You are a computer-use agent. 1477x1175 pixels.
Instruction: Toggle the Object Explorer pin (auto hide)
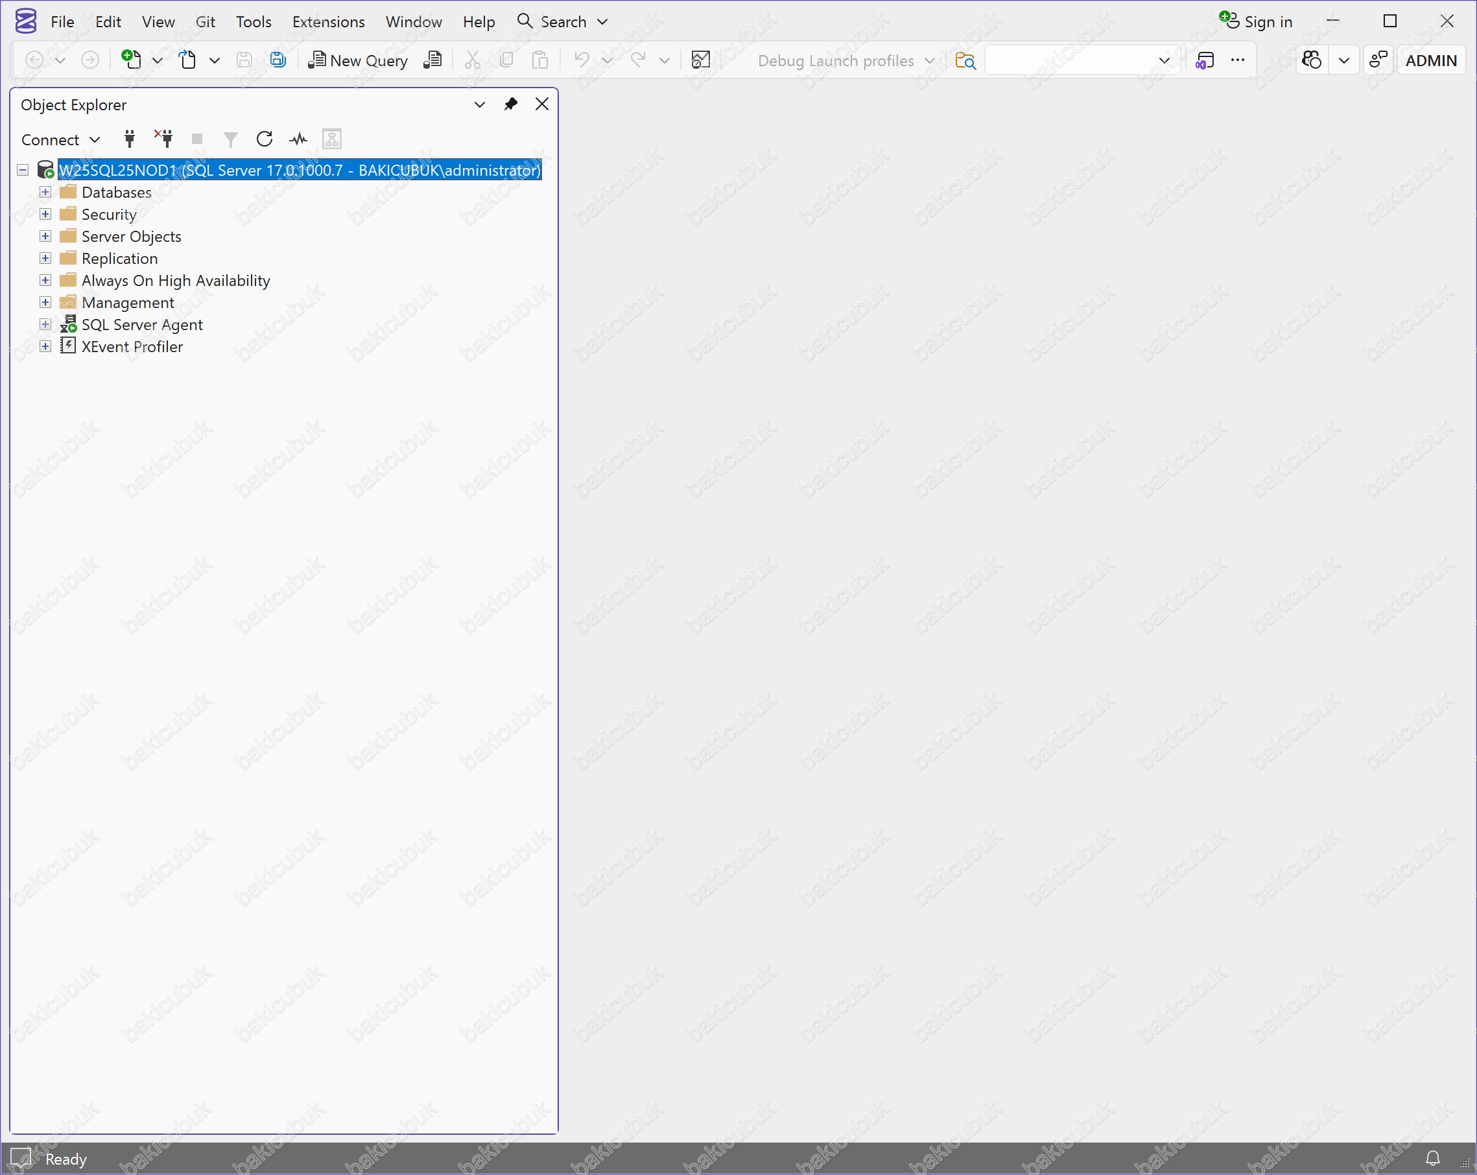tap(510, 104)
